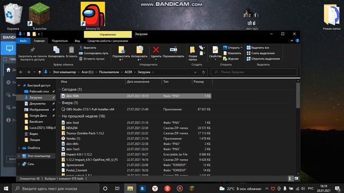
Task: Open Picture Tools (Средства работы с рисунками) tab
Action: (x=107, y=41)
